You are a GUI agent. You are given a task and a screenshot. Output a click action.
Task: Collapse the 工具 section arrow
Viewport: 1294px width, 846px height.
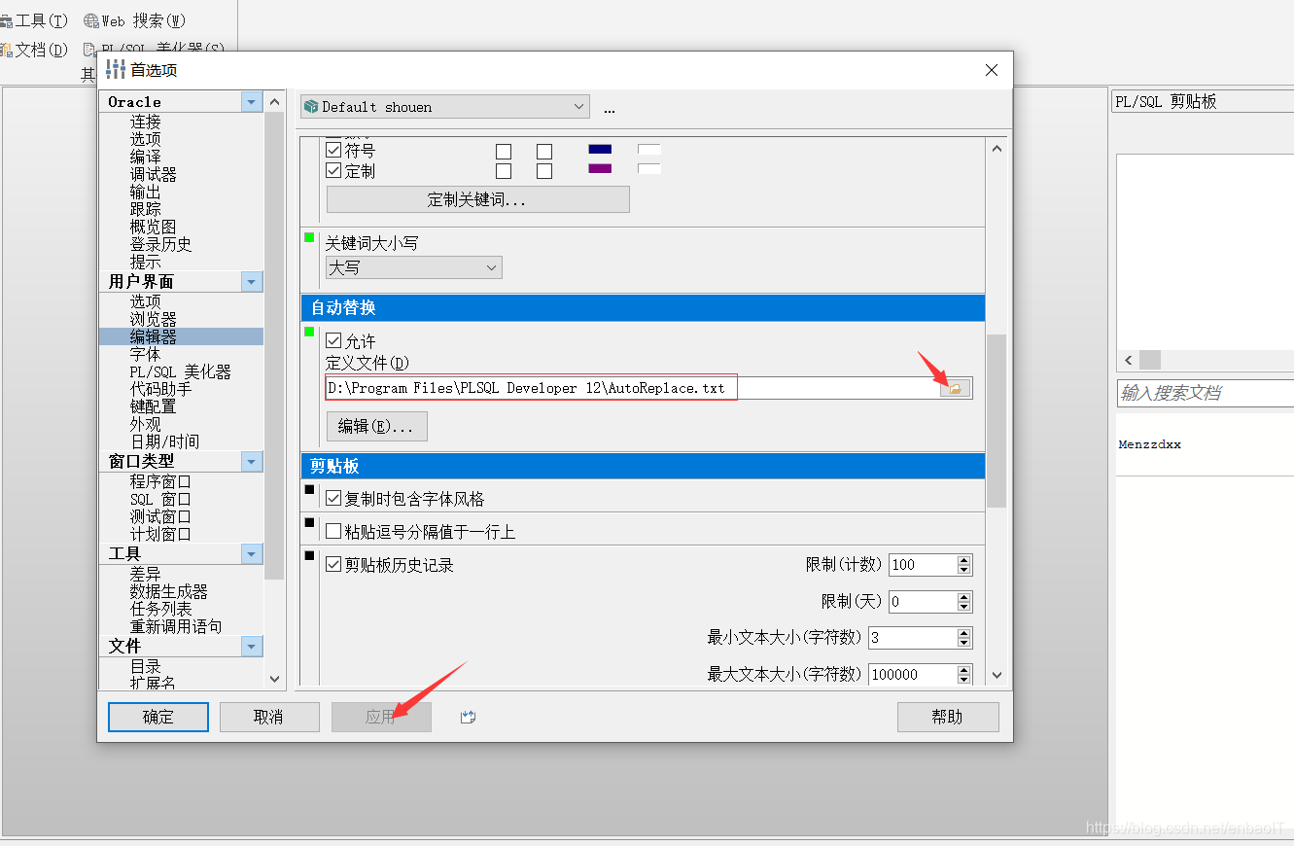pyautogui.click(x=253, y=554)
